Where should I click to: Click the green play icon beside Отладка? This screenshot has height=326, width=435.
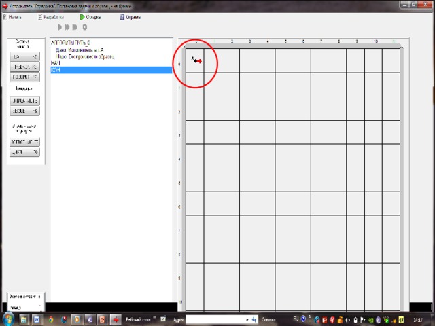(x=82, y=17)
